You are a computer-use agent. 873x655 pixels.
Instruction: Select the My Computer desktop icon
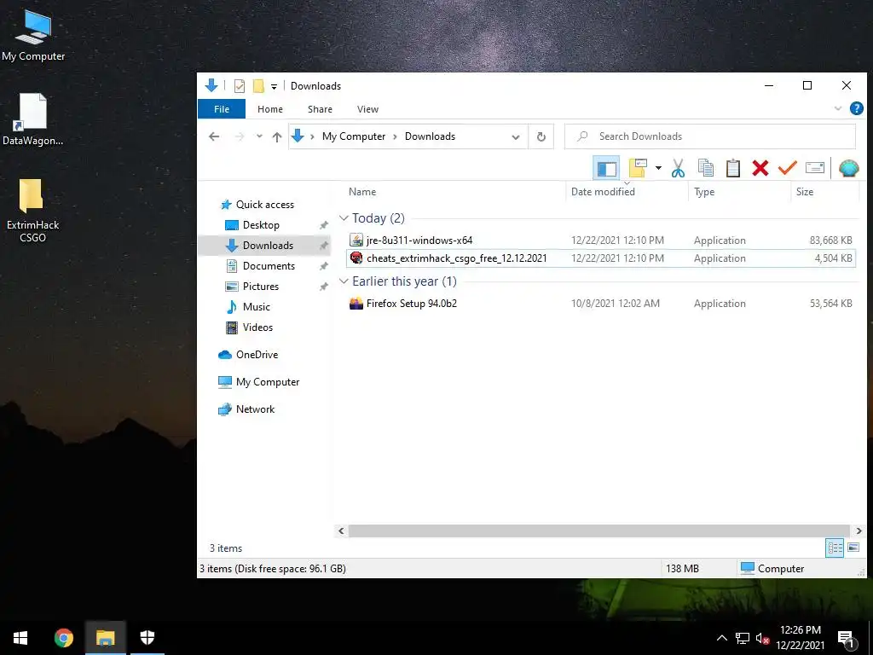click(33, 36)
